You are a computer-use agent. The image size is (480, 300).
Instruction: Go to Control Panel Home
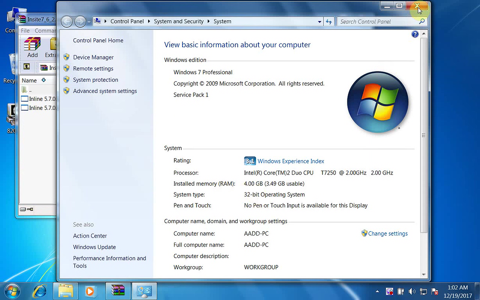tap(98, 40)
